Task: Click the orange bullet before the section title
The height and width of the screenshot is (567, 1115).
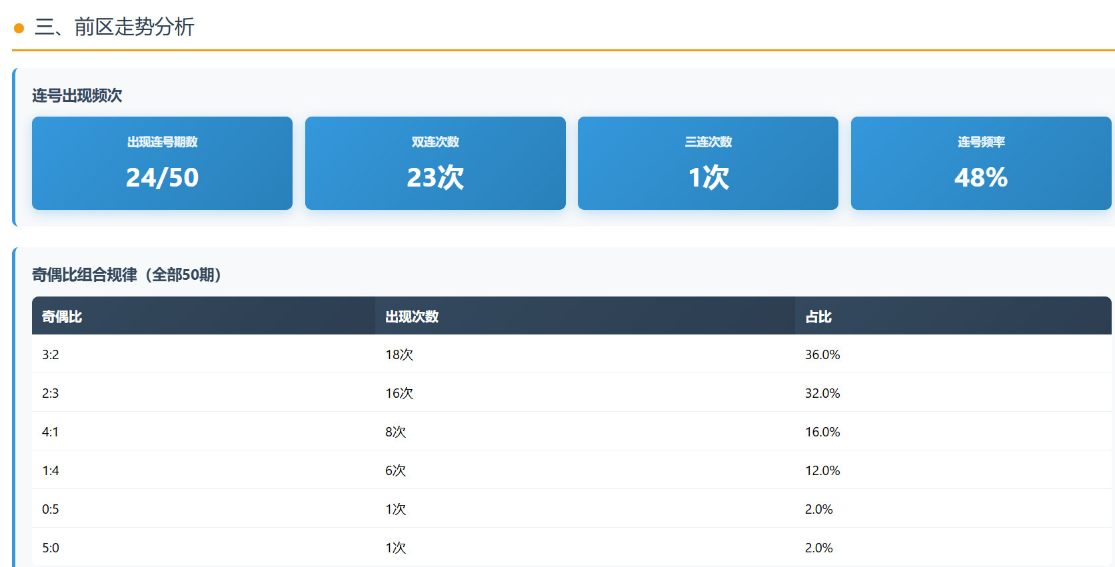Action: [19, 28]
